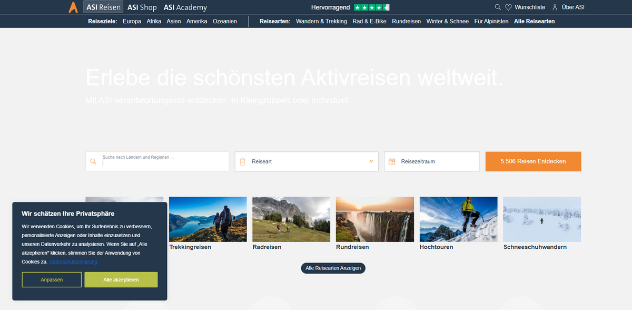Screen dimensions: 632x310
Task: Click the Über ASI person icon
Action: [555, 7]
